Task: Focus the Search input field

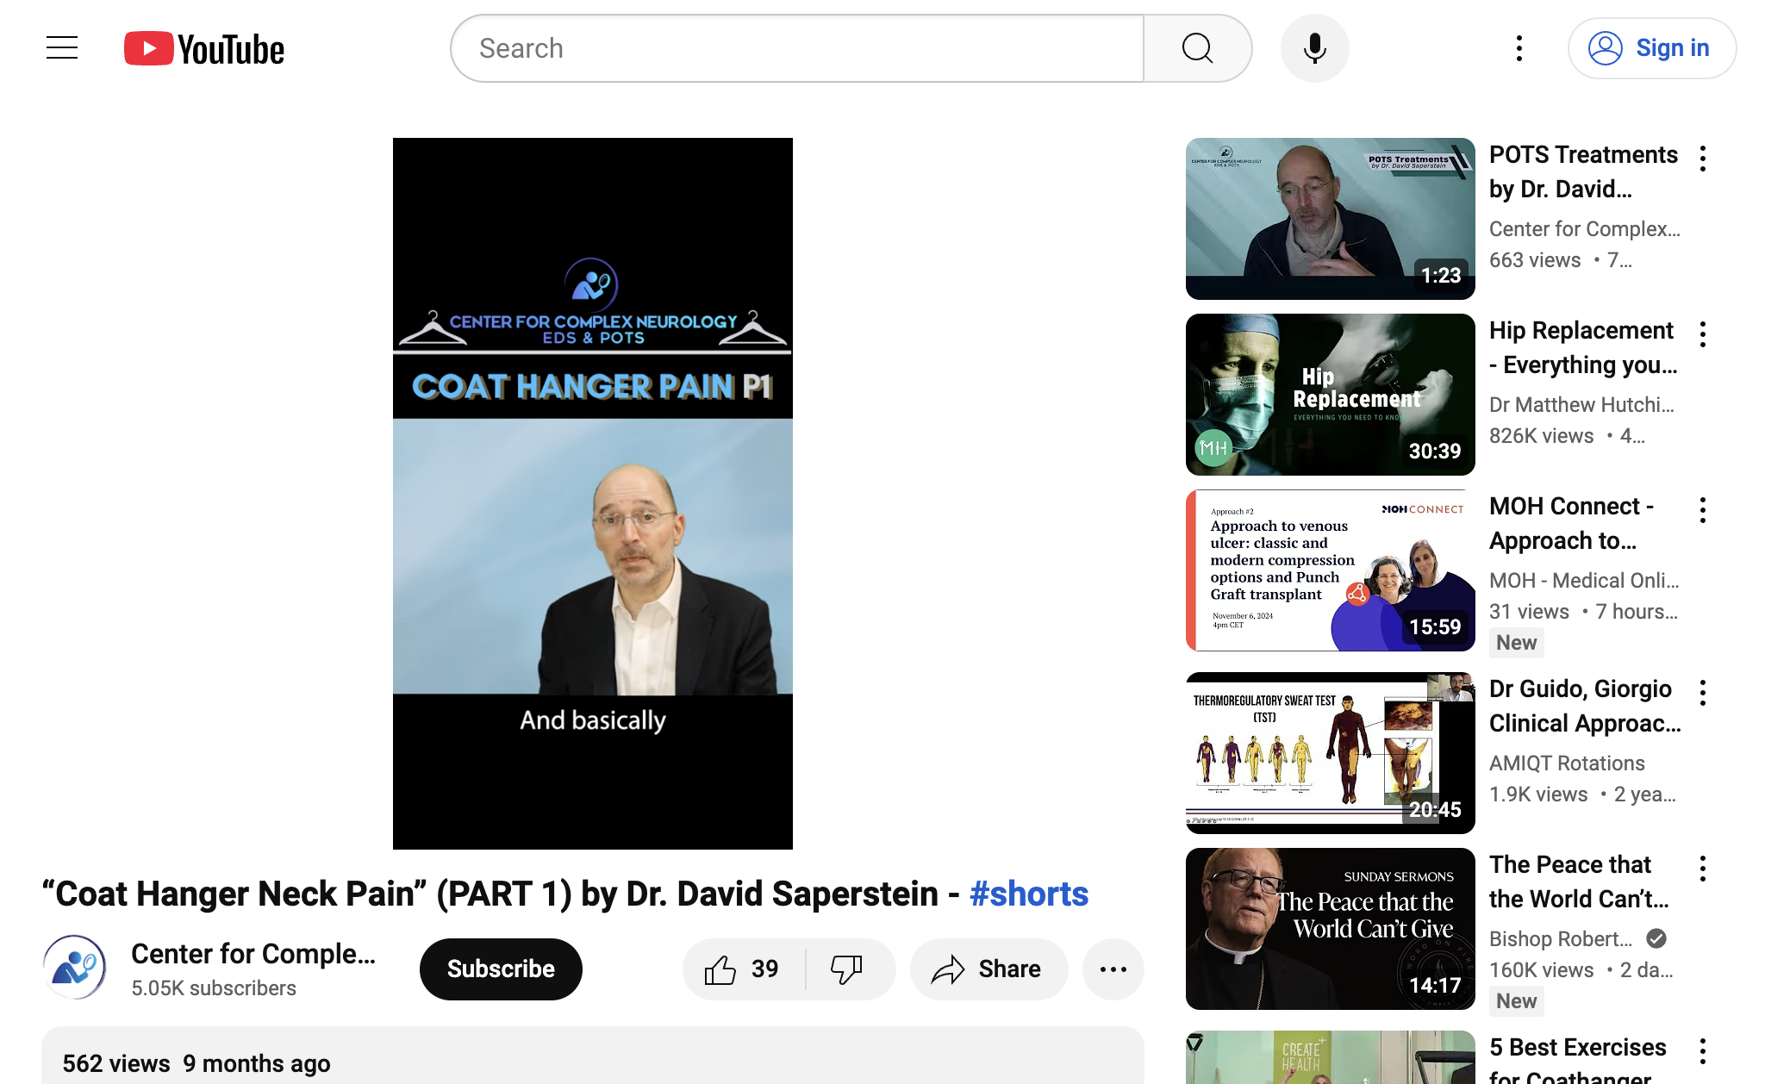Action: point(797,48)
